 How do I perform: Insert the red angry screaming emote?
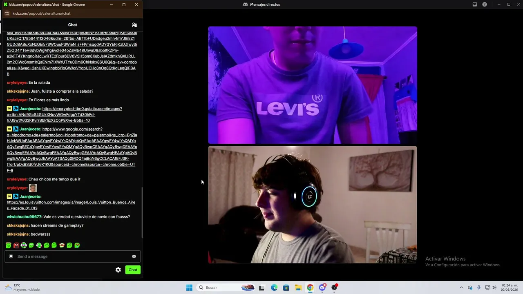pos(16,245)
